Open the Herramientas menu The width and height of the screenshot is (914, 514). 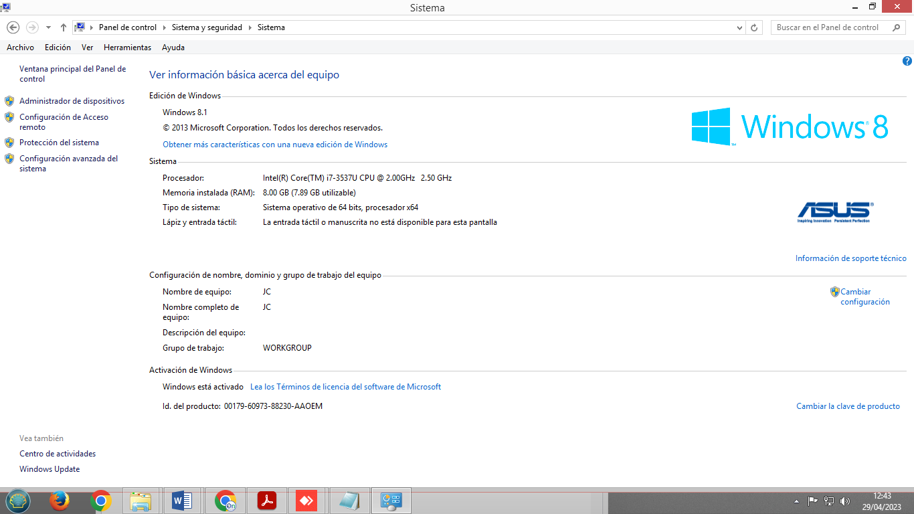click(127, 48)
